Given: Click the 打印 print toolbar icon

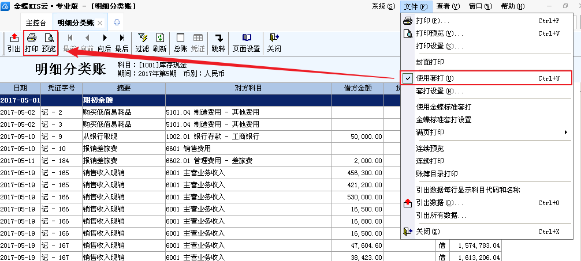Looking at the screenshot, I should pos(32,43).
